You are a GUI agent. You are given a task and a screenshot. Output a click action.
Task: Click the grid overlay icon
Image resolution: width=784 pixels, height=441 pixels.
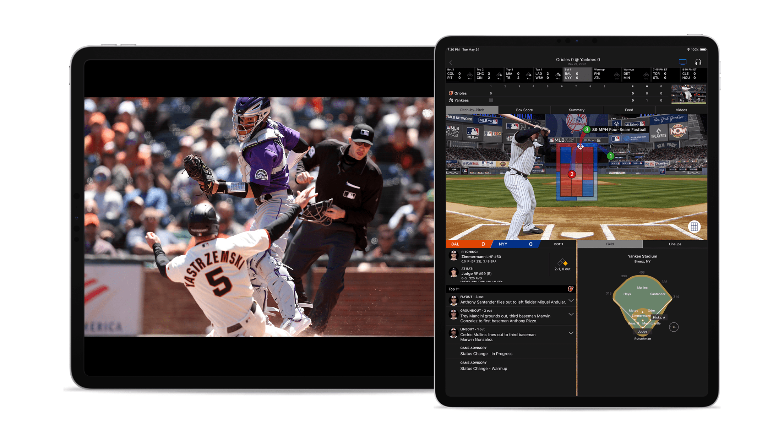(x=691, y=227)
